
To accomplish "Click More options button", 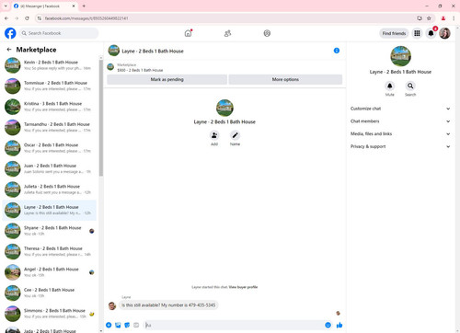I will pos(285,79).
